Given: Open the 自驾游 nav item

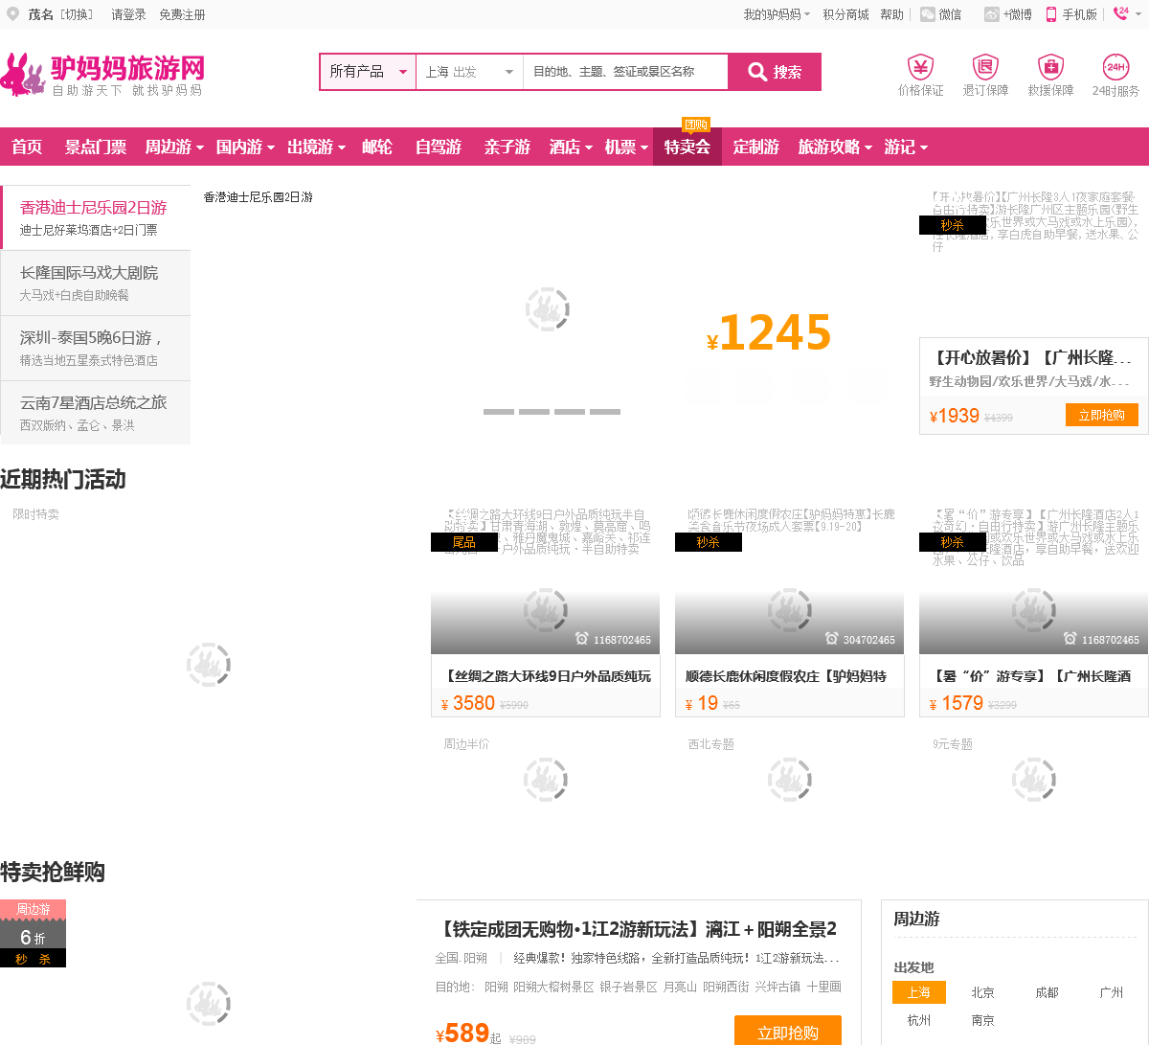Looking at the screenshot, I should [439, 147].
